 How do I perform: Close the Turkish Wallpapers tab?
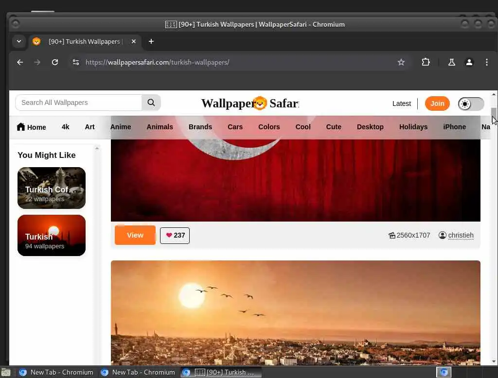[x=134, y=42]
